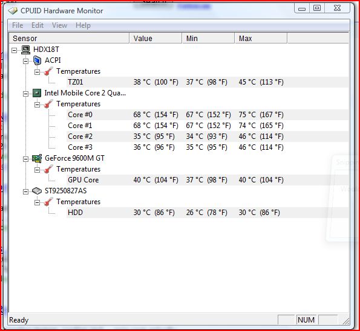Screen dimensions: 360x331
Task: Close the CPUID Hardware Monitor window
Action: coord(337,8)
